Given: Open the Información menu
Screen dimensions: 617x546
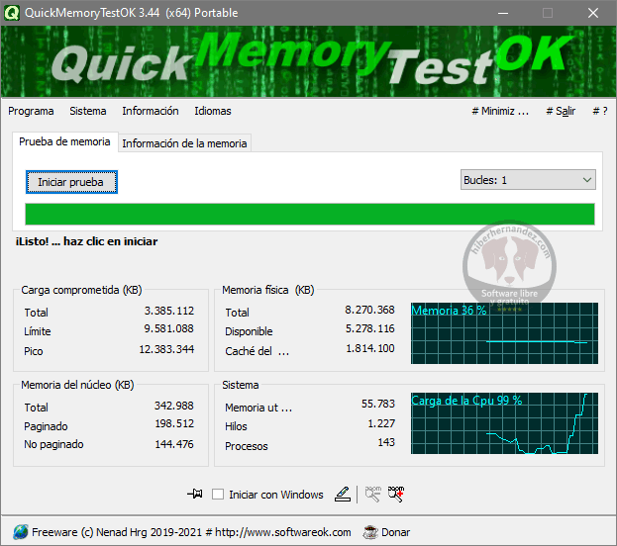Looking at the screenshot, I should click(x=151, y=111).
